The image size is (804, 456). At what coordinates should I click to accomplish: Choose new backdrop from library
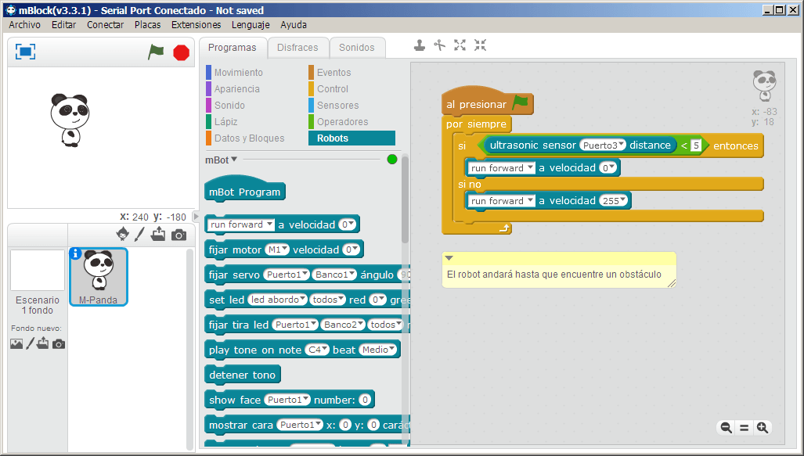pos(16,344)
